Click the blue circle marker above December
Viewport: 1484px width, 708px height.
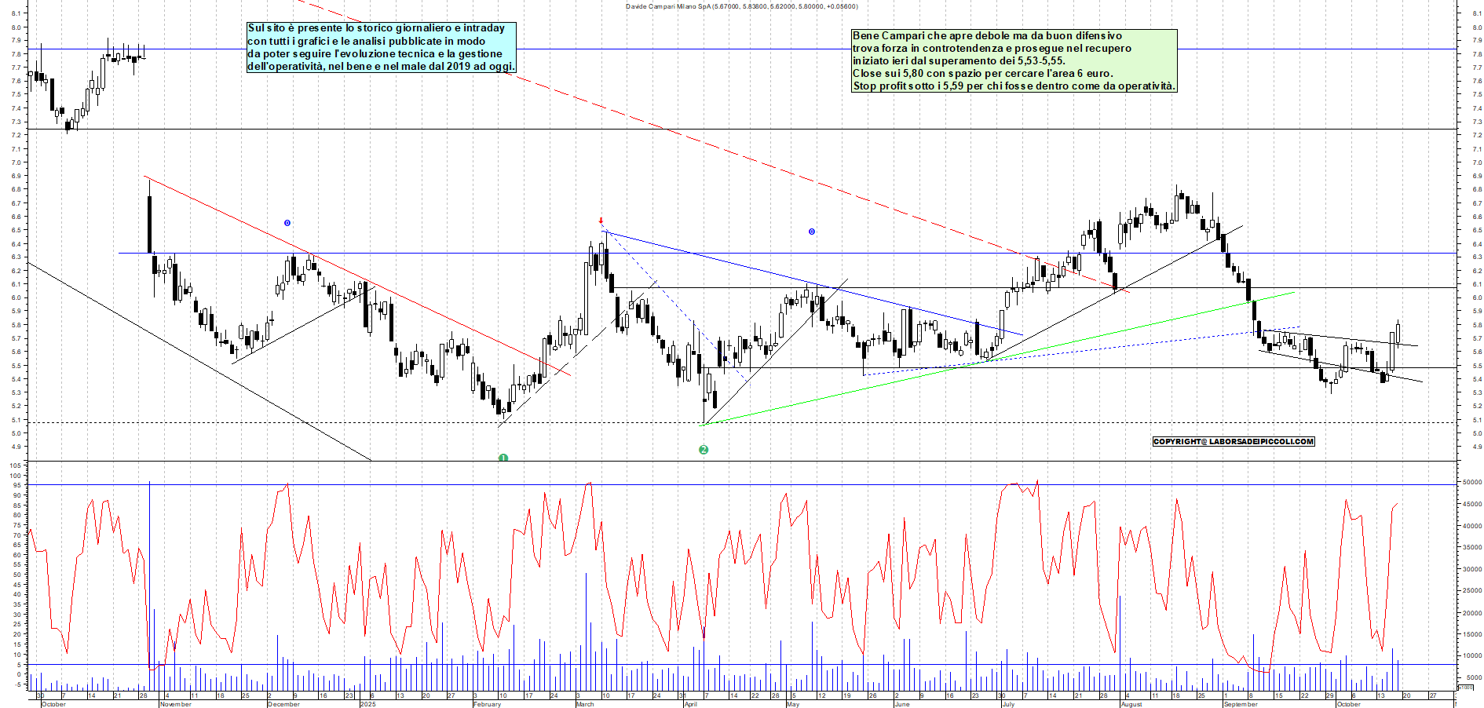(x=287, y=223)
